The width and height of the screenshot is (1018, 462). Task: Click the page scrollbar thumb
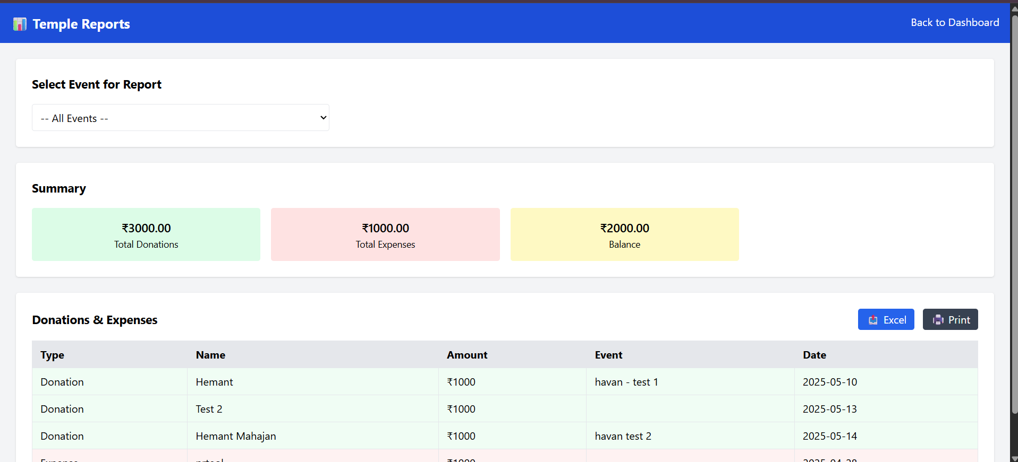click(x=1014, y=214)
